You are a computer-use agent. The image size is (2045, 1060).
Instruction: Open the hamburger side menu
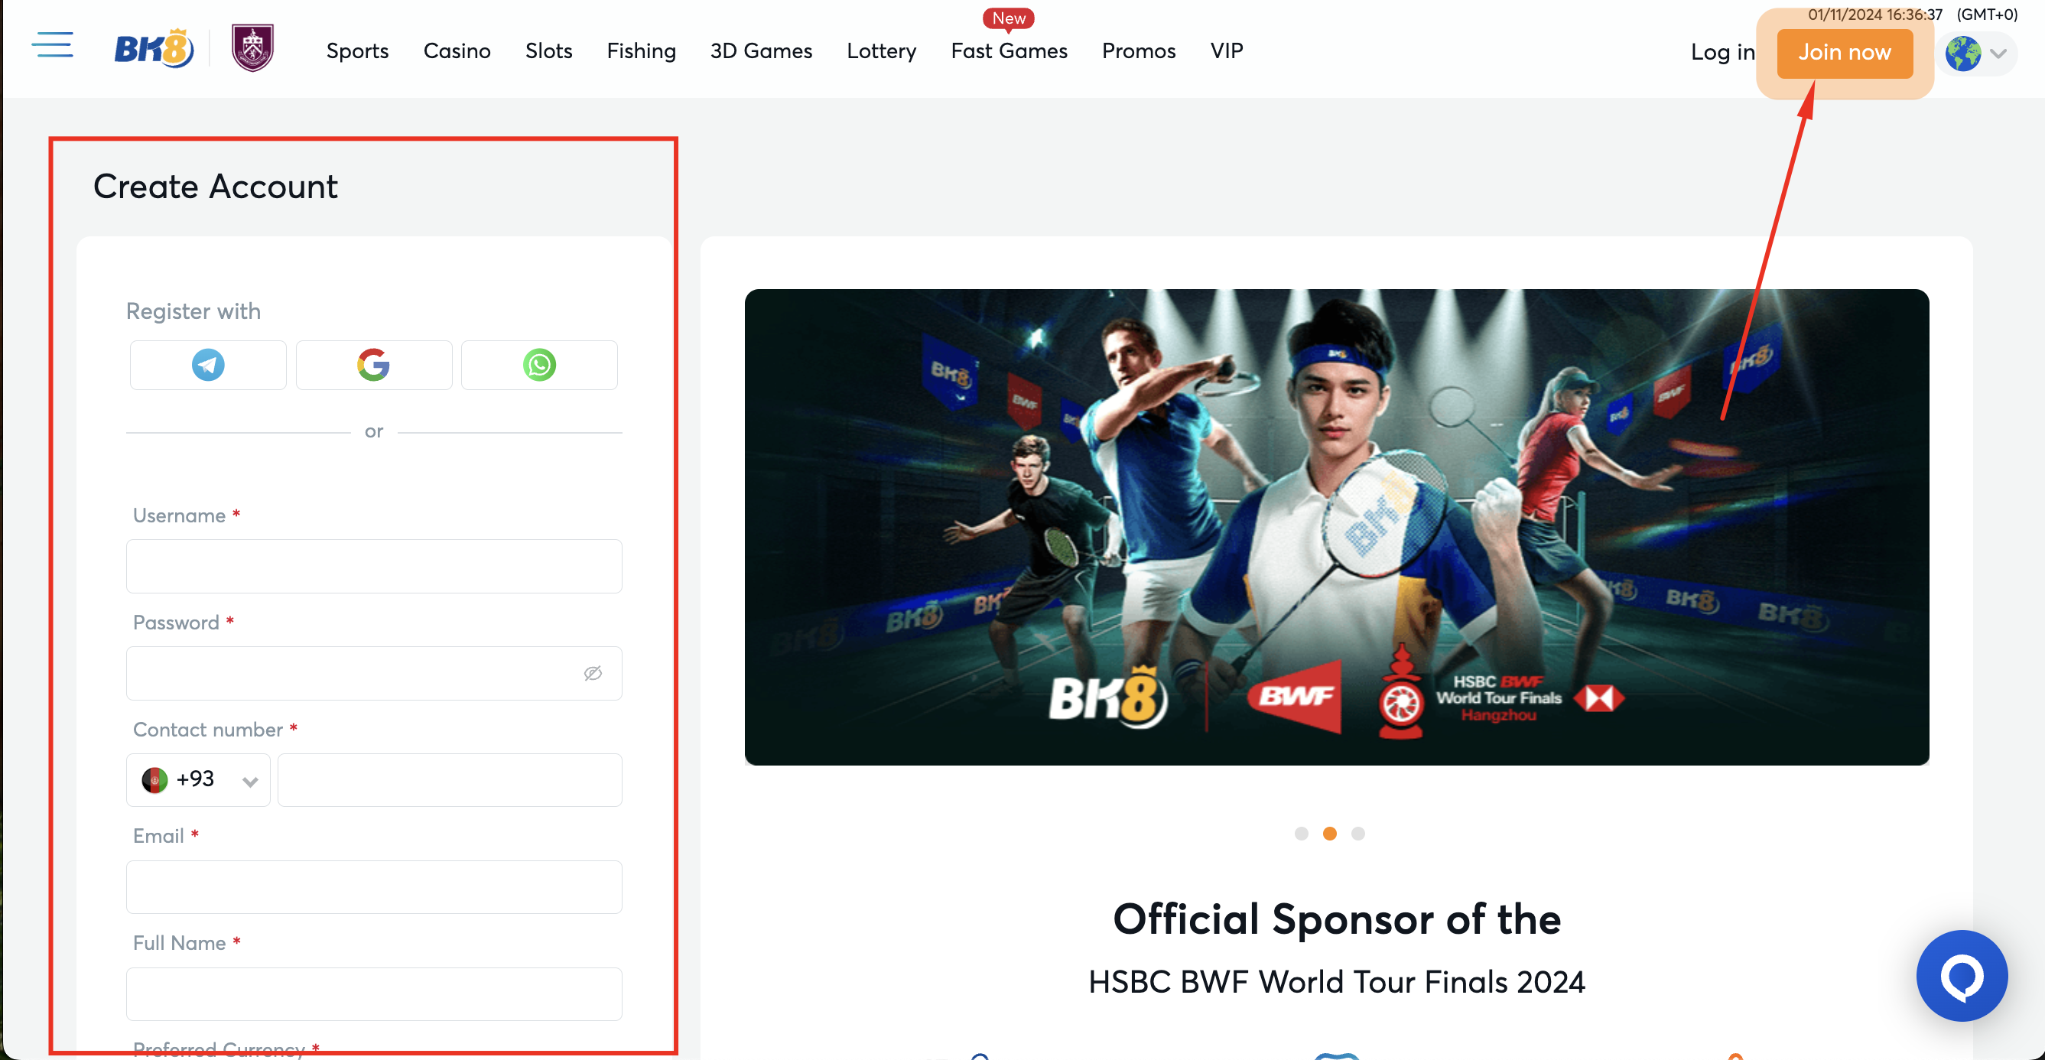pos(53,45)
